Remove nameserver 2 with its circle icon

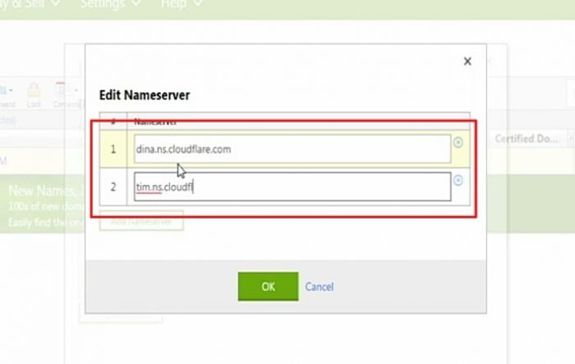click(x=458, y=180)
